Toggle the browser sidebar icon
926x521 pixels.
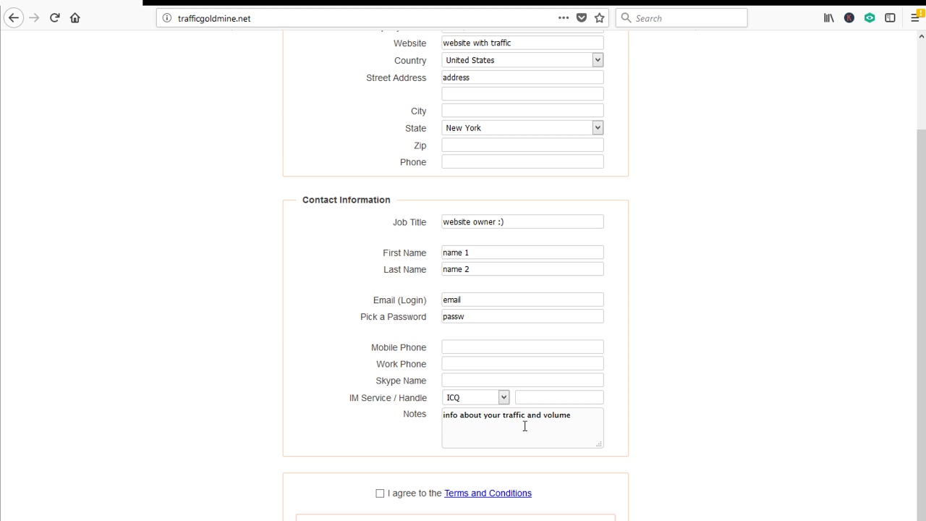coord(890,18)
